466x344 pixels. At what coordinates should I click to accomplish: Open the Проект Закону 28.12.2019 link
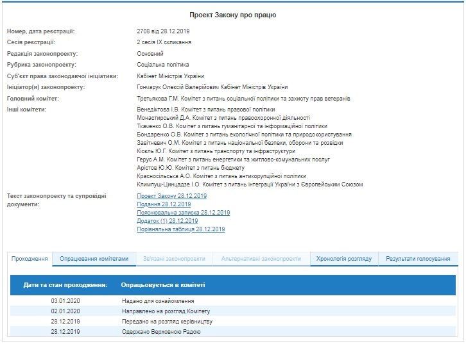click(x=171, y=196)
